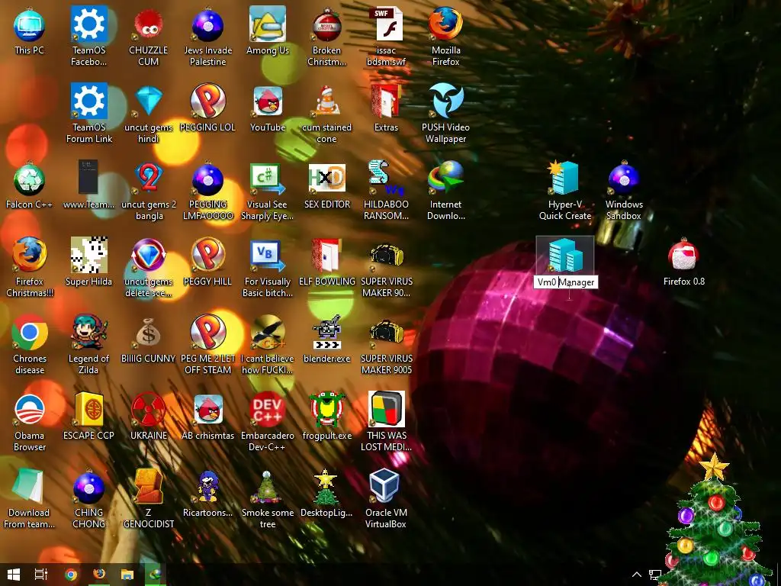Open File Explorer from the taskbar
Image resolution: width=781 pixels, height=586 pixels.
click(127, 575)
